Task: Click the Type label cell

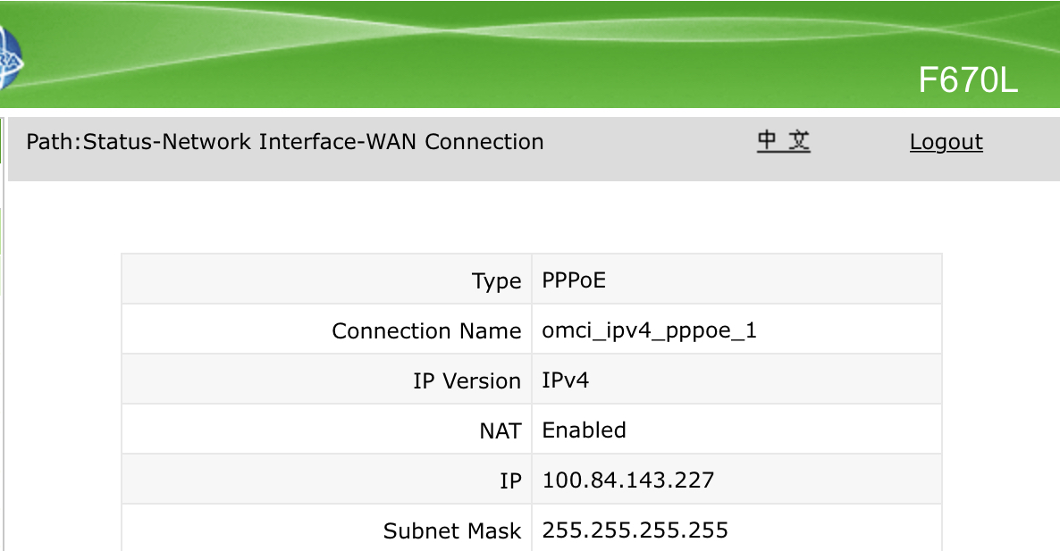Action: (x=326, y=280)
